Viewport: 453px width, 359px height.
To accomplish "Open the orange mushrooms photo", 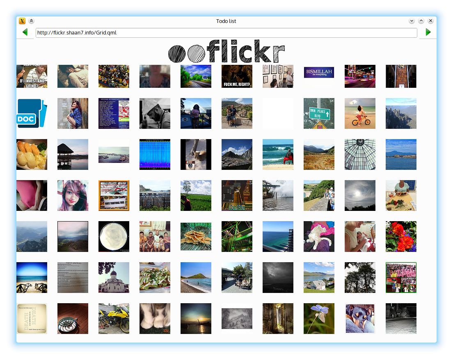I will point(196,237).
